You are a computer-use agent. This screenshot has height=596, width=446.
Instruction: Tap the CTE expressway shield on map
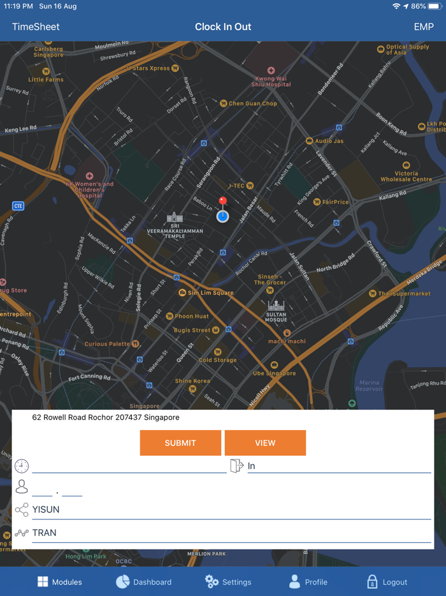pos(18,206)
